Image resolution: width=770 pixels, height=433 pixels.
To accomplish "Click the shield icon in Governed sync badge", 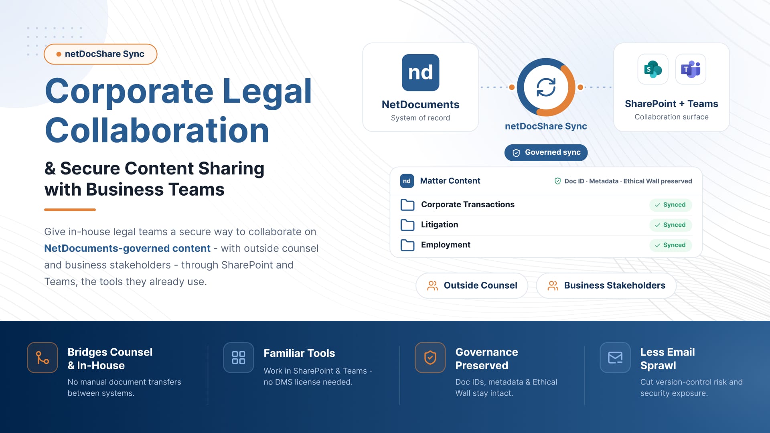I will pyautogui.click(x=516, y=153).
